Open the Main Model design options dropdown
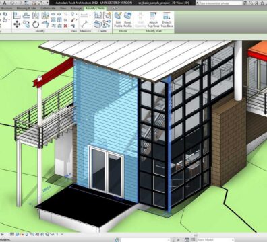Image resolution: width=267 pixels, height=242 pixels. [214, 240]
